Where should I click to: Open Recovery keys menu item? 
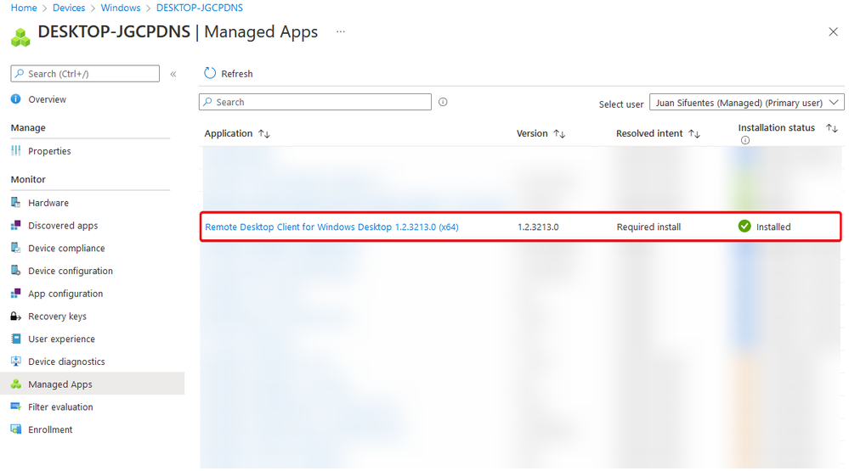tap(58, 317)
